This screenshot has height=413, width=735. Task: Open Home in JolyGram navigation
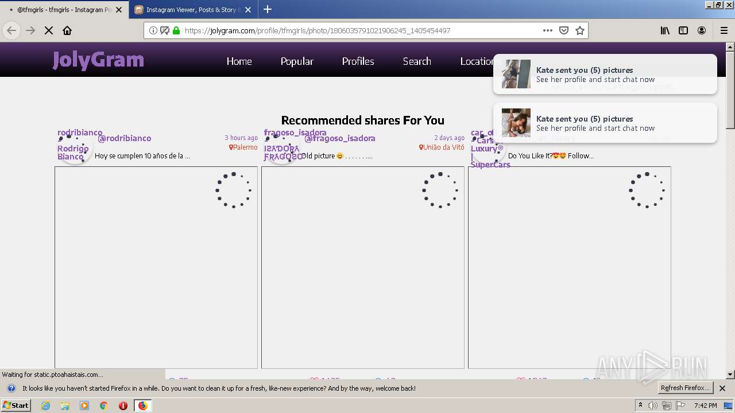tap(239, 61)
